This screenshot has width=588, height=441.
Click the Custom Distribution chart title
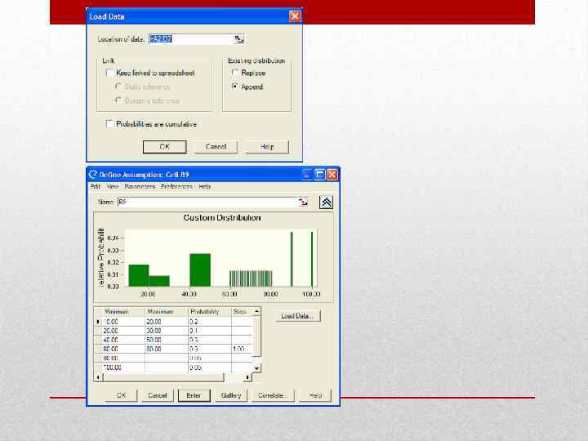pos(222,217)
